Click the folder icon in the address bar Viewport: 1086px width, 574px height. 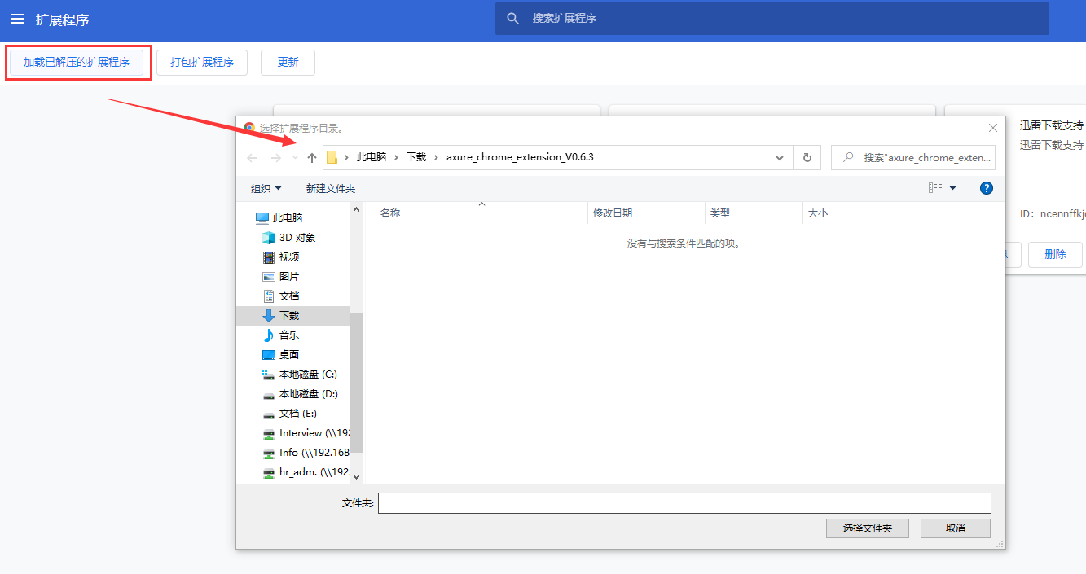pos(333,157)
